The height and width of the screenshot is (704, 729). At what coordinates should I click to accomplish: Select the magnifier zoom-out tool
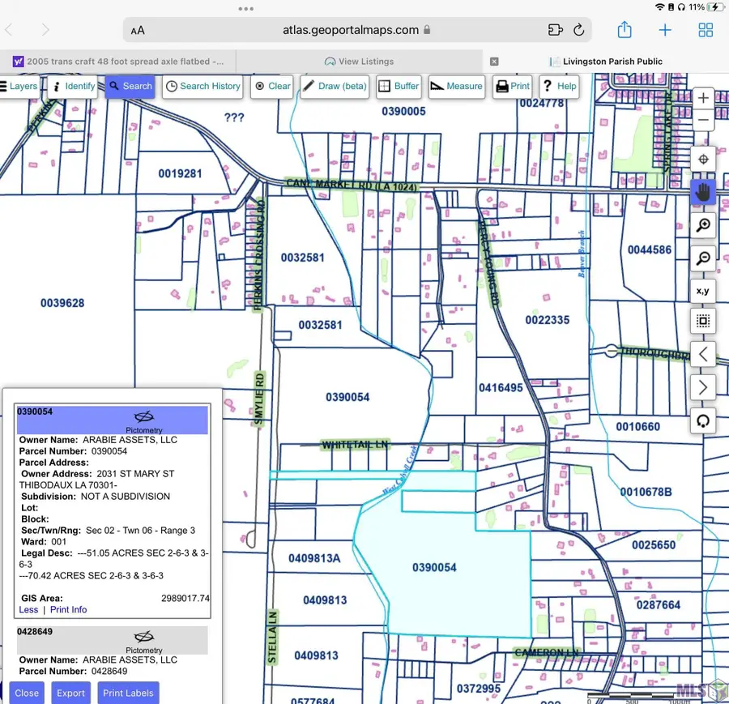click(703, 258)
